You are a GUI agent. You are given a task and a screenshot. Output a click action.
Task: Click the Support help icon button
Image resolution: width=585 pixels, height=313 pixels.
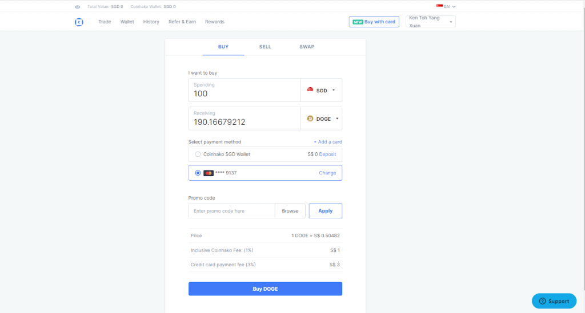[x=554, y=301]
